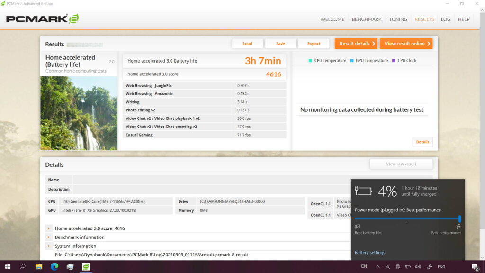The image size is (485, 273).
Task: Switch to the TUNING tab
Action: 398,19
